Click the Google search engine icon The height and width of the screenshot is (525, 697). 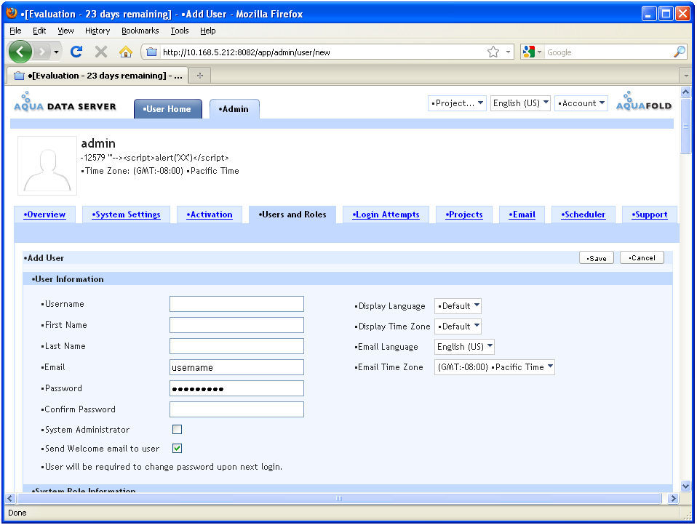coord(529,52)
